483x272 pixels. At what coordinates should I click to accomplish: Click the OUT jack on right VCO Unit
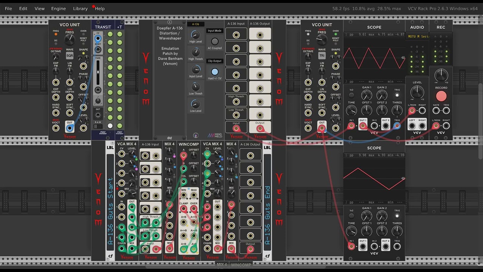tap(321, 128)
